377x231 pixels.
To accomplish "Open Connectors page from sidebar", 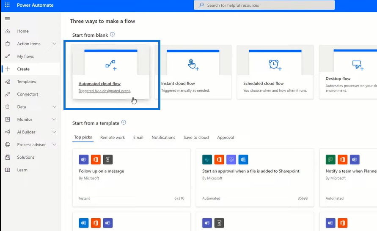I will tap(28, 94).
